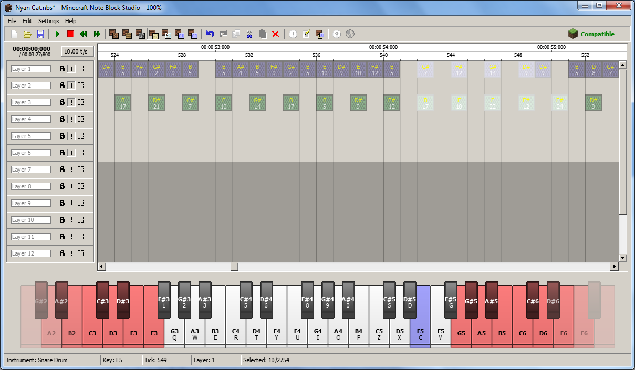The image size is (635, 370).
Task: Play the A#4 black piano key
Action: point(348,300)
